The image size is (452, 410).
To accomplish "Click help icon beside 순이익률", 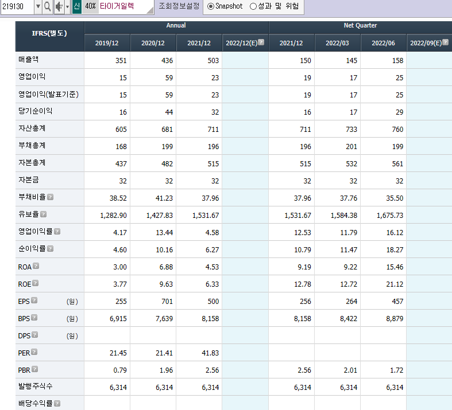I will coord(50,249).
